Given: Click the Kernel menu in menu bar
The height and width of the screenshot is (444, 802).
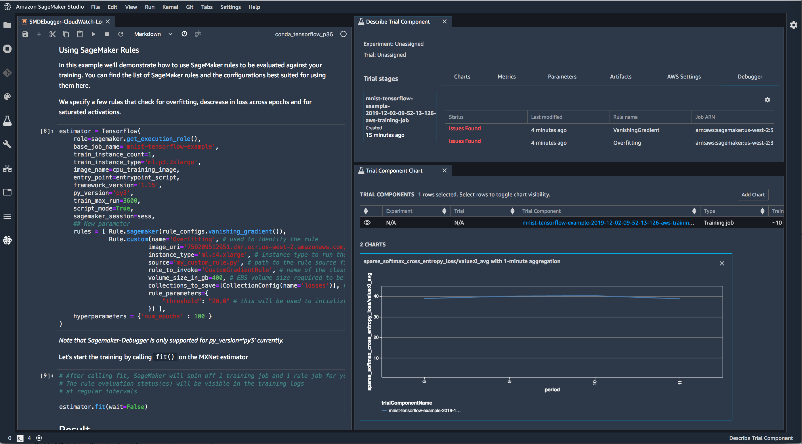Looking at the screenshot, I should pos(169,7).
